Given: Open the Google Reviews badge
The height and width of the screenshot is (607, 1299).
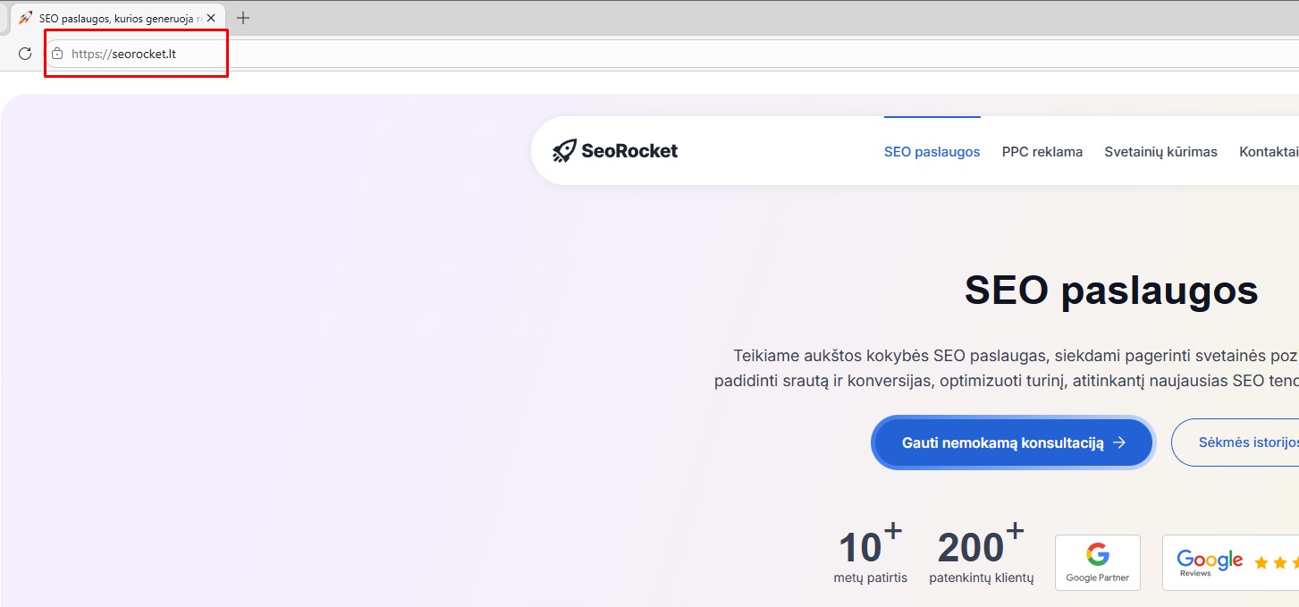Looking at the screenshot, I should click(x=1209, y=562).
